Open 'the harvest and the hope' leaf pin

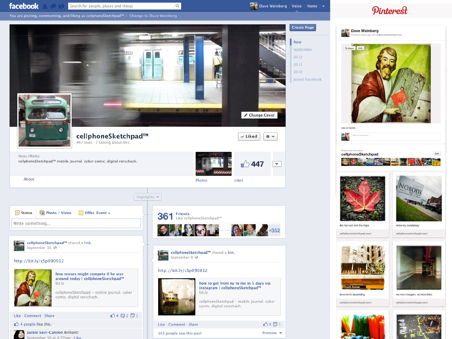click(363, 198)
